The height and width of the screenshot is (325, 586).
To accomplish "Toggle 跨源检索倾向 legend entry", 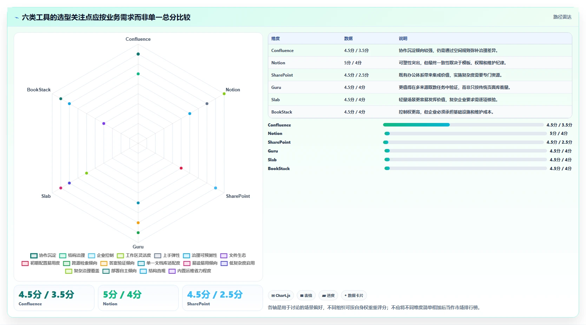I will point(80,263).
